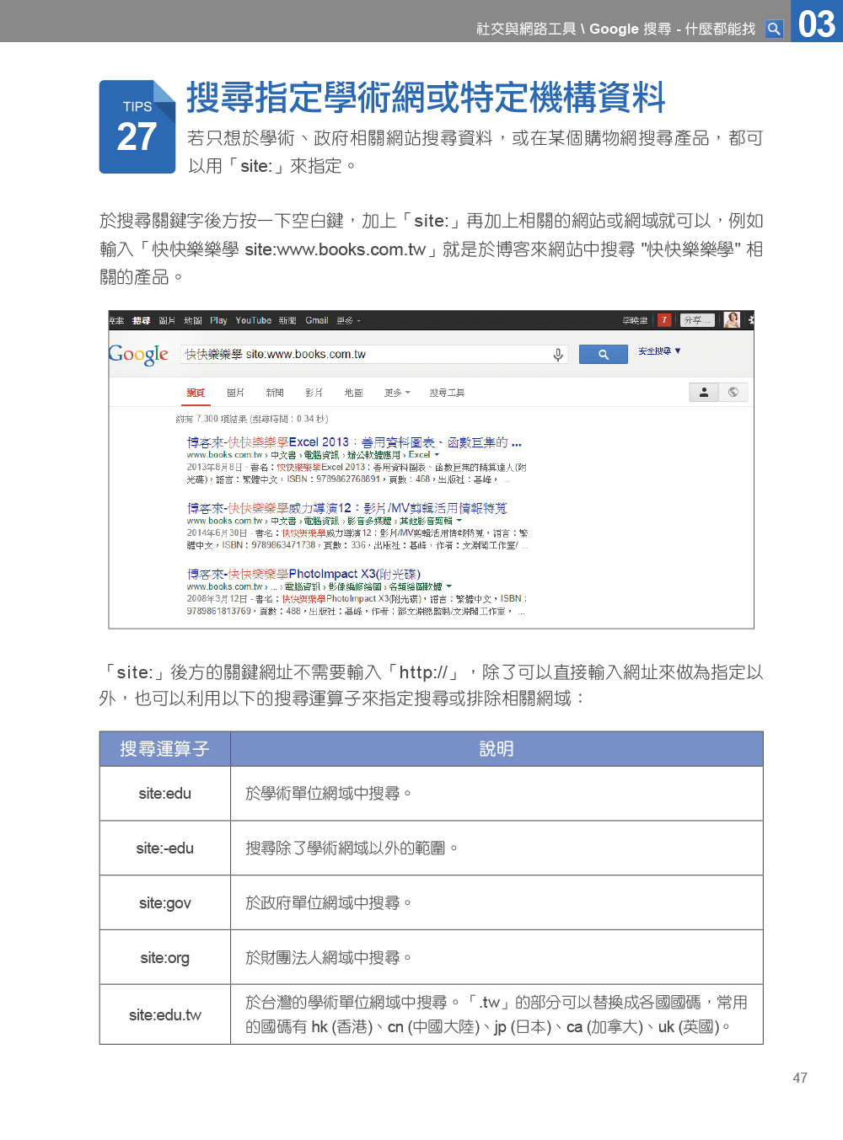The width and height of the screenshot is (843, 1140).
Task: Click the site:-edu table cell
Action: pos(165,848)
